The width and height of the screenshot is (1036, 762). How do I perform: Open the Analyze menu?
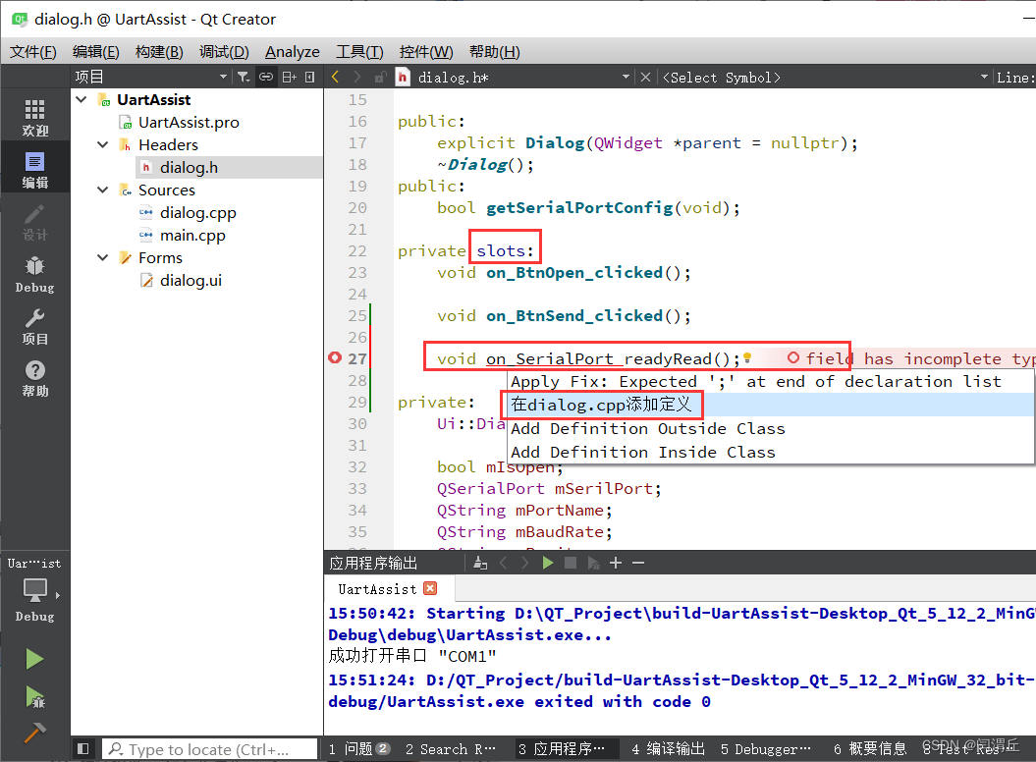(x=292, y=51)
